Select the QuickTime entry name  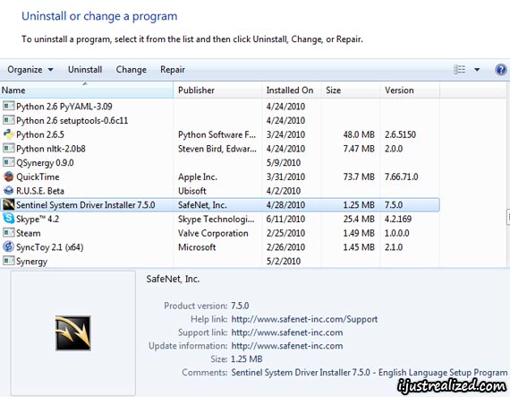click(38, 177)
